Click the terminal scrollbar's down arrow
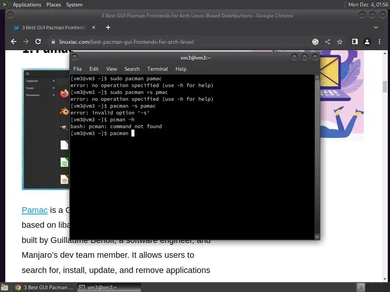 pyautogui.click(x=317, y=237)
